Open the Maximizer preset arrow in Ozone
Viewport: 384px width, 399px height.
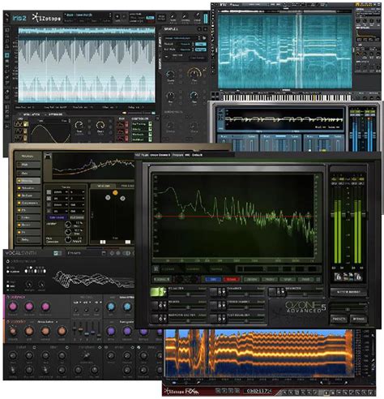pos(283,292)
